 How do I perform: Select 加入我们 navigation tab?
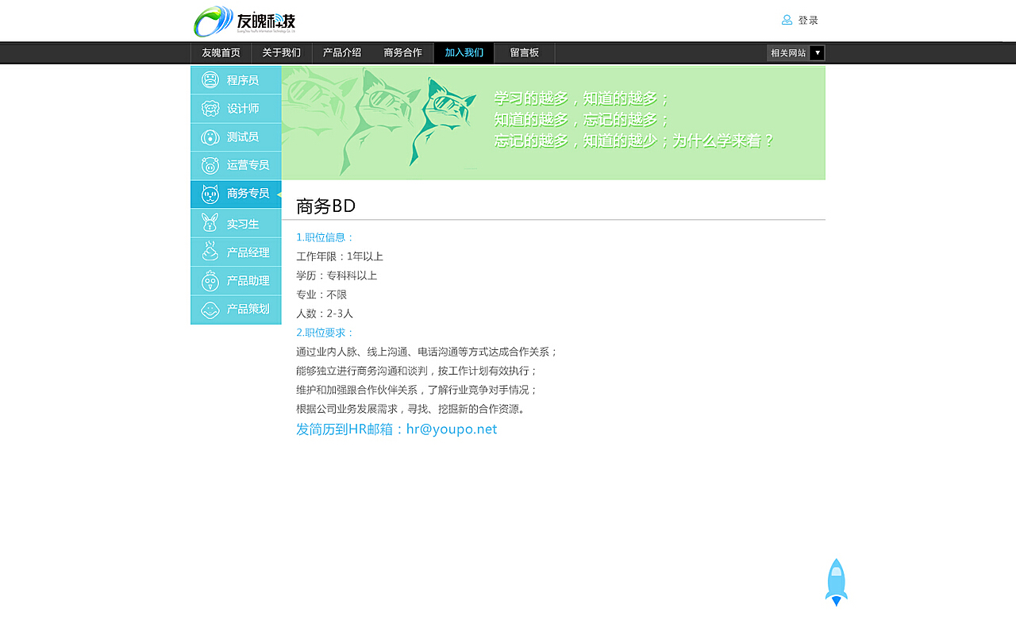point(464,53)
